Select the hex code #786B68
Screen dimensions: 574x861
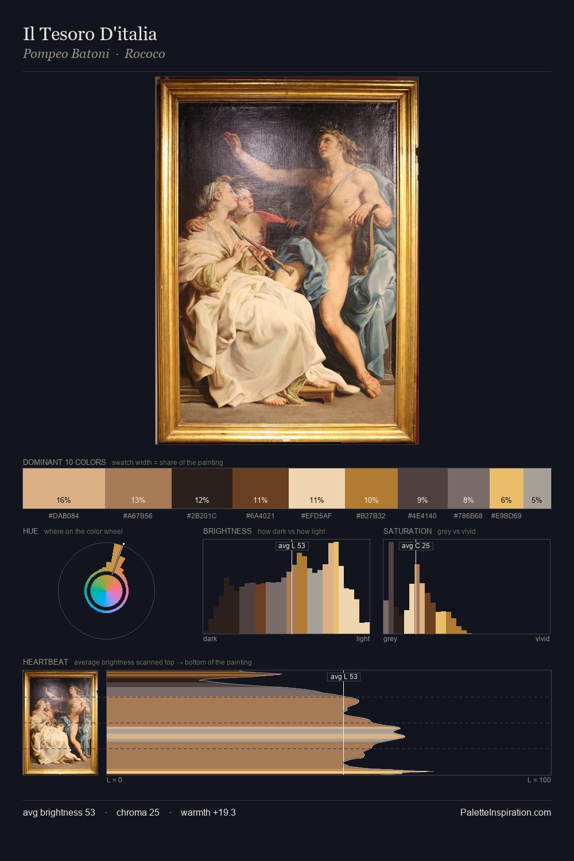(x=468, y=516)
